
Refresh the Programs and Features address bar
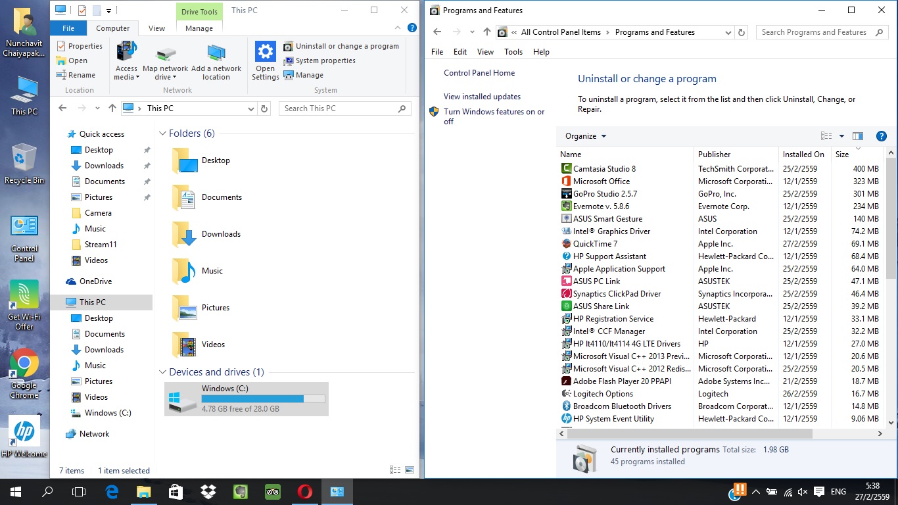(742, 32)
